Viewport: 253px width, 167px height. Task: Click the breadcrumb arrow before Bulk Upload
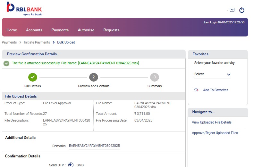click(x=54, y=42)
